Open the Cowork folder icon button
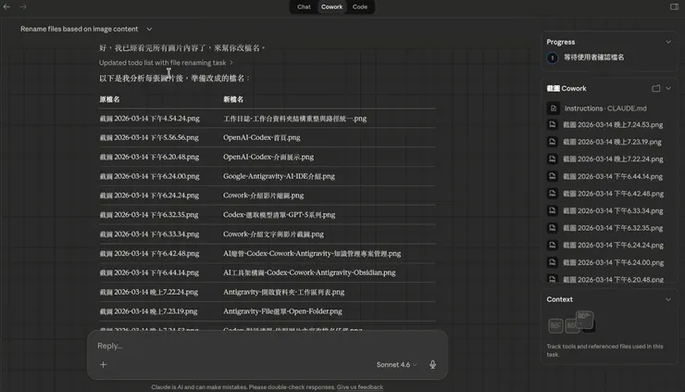Viewport: 685px width, 392px height. [655, 88]
